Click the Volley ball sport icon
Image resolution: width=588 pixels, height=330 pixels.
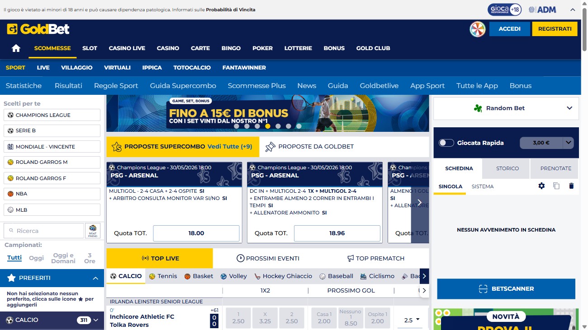[x=223, y=276]
